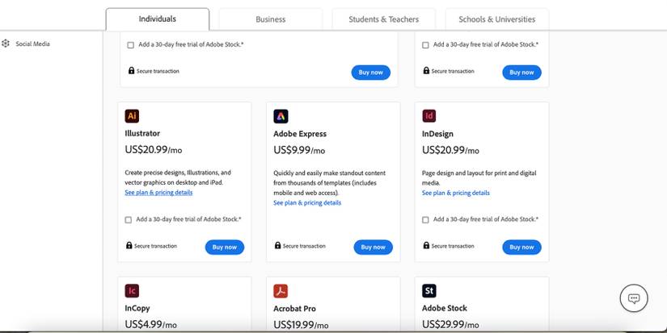Check the top-right Adobe Stock trial checkbox
The height and width of the screenshot is (333, 667).
click(426, 45)
